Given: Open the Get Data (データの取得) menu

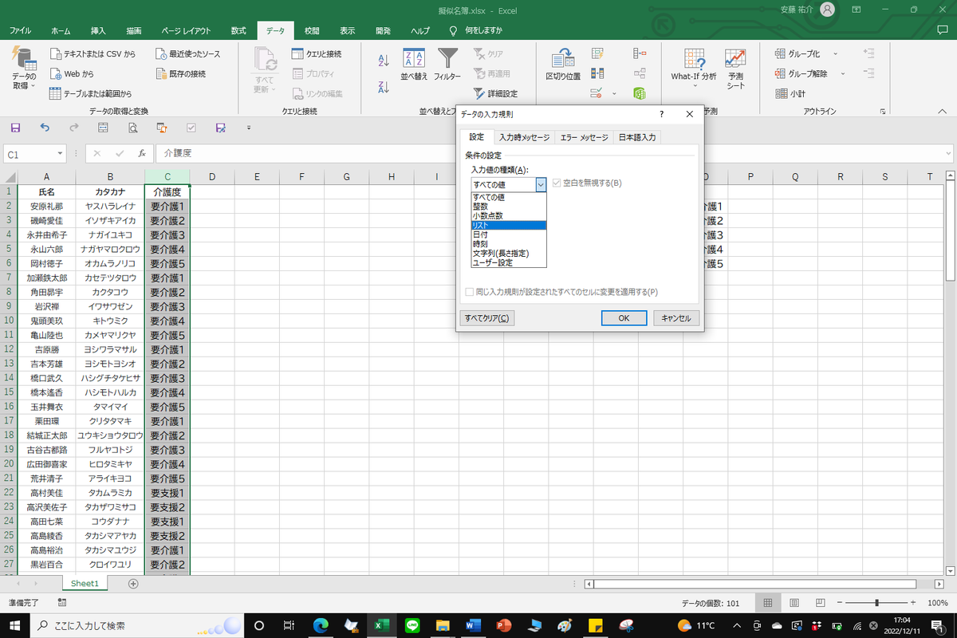Looking at the screenshot, I should (24, 69).
